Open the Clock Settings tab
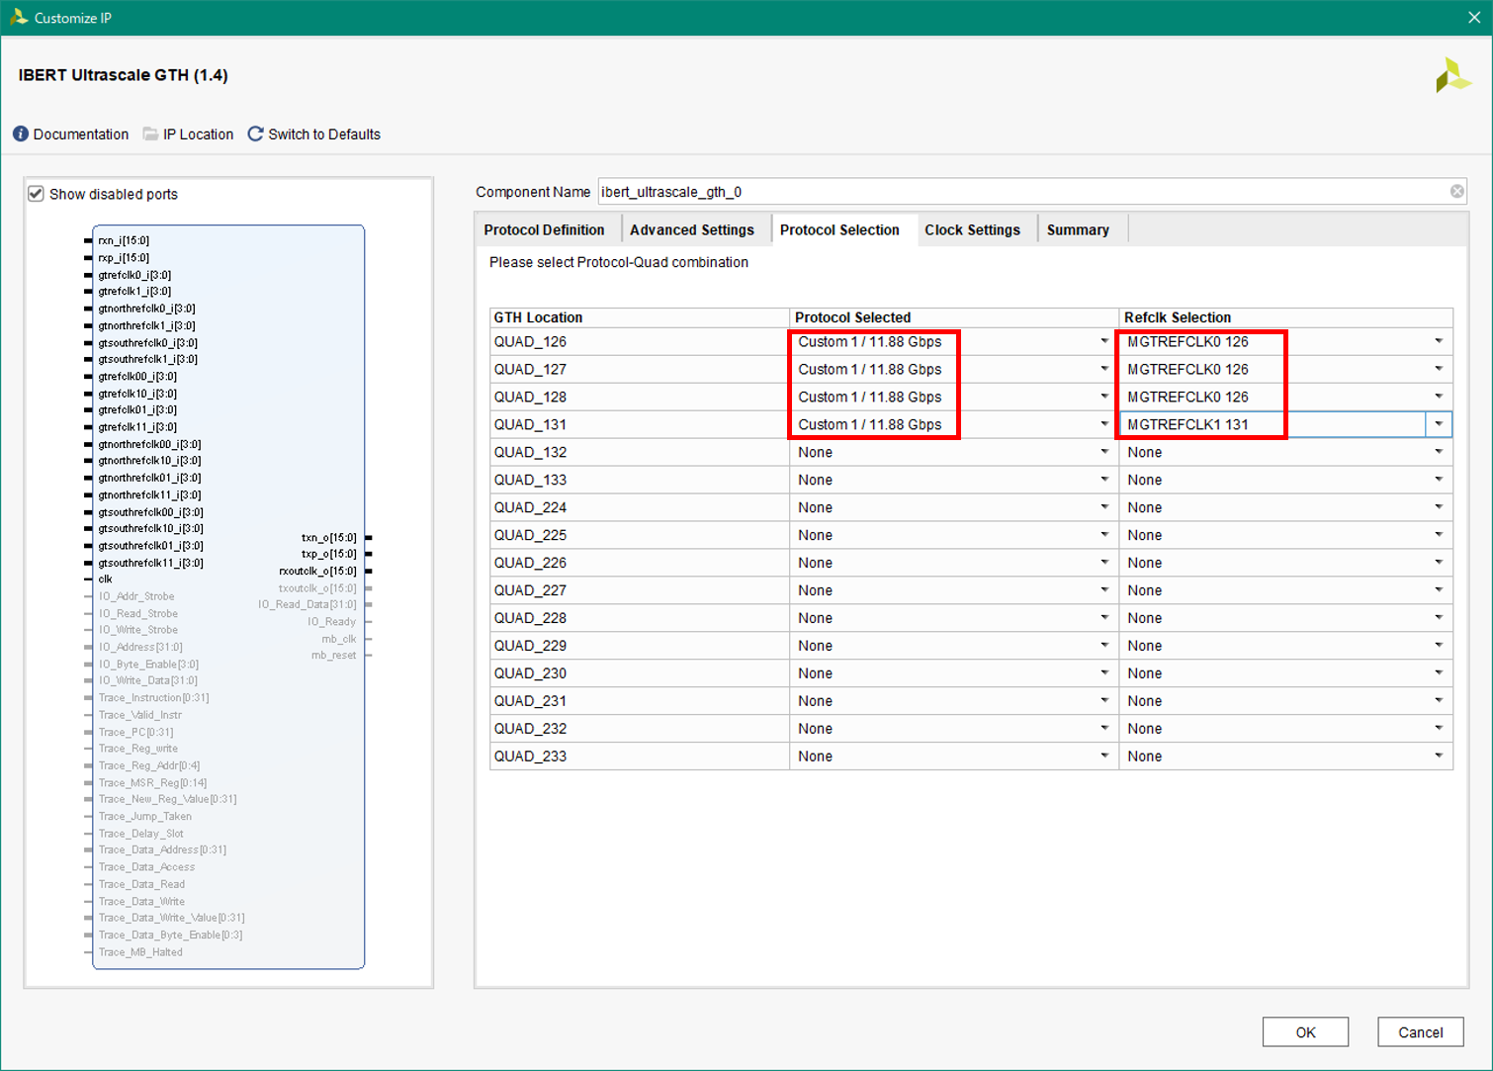1493x1071 pixels. pyautogui.click(x=972, y=229)
